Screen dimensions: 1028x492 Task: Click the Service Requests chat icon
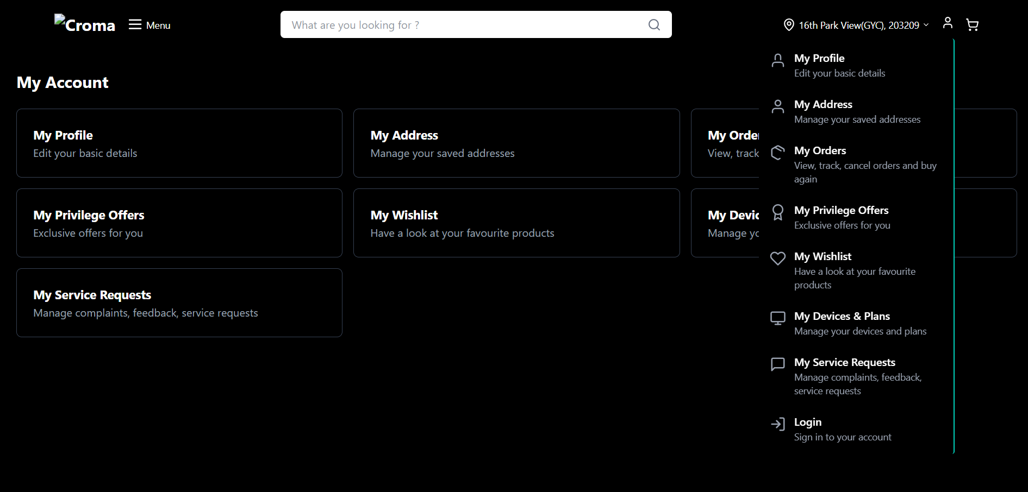pyautogui.click(x=778, y=364)
